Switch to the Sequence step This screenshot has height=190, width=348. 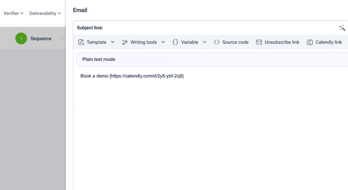[41, 38]
